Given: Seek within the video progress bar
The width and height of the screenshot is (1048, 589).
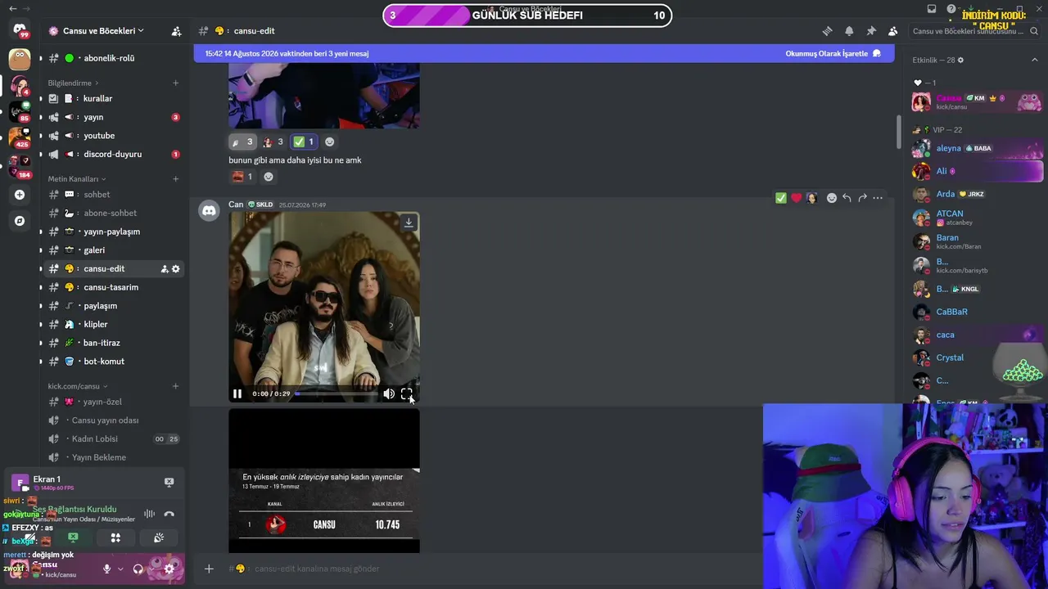Looking at the screenshot, I should [x=336, y=393].
